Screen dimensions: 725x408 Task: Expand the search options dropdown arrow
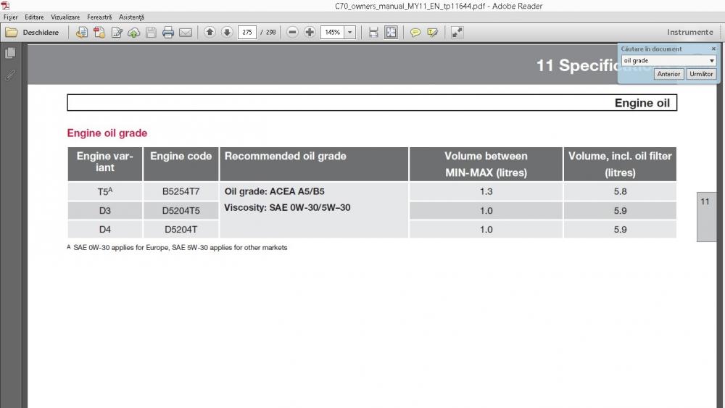712,61
